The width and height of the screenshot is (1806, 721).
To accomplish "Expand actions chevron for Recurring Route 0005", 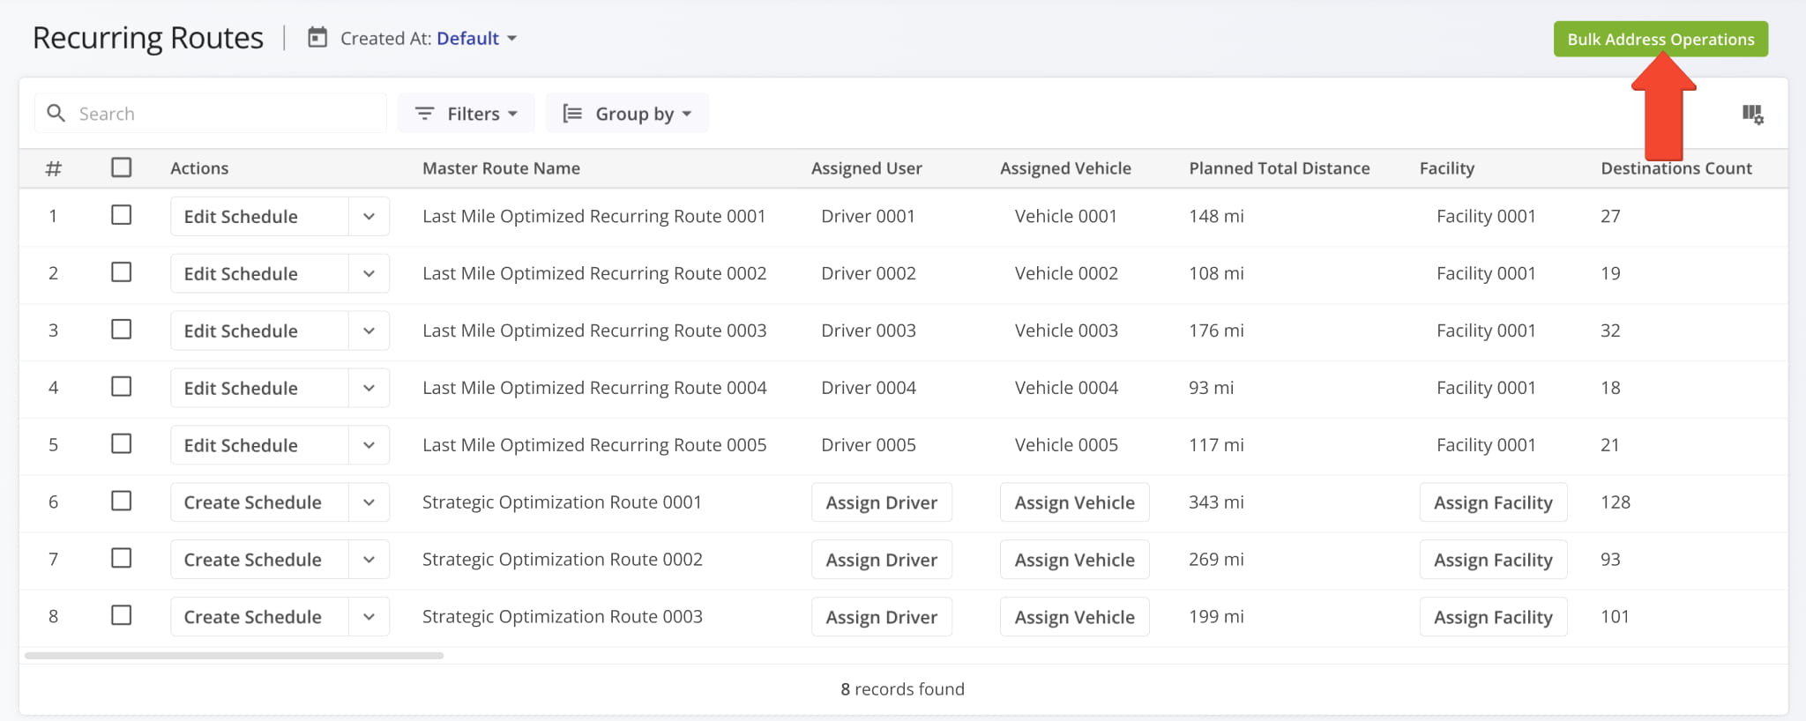I will (x=369, y=445).
